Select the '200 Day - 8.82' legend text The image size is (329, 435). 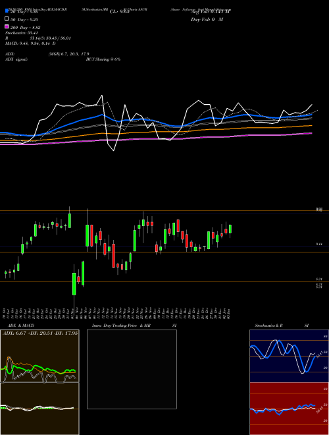25,28
